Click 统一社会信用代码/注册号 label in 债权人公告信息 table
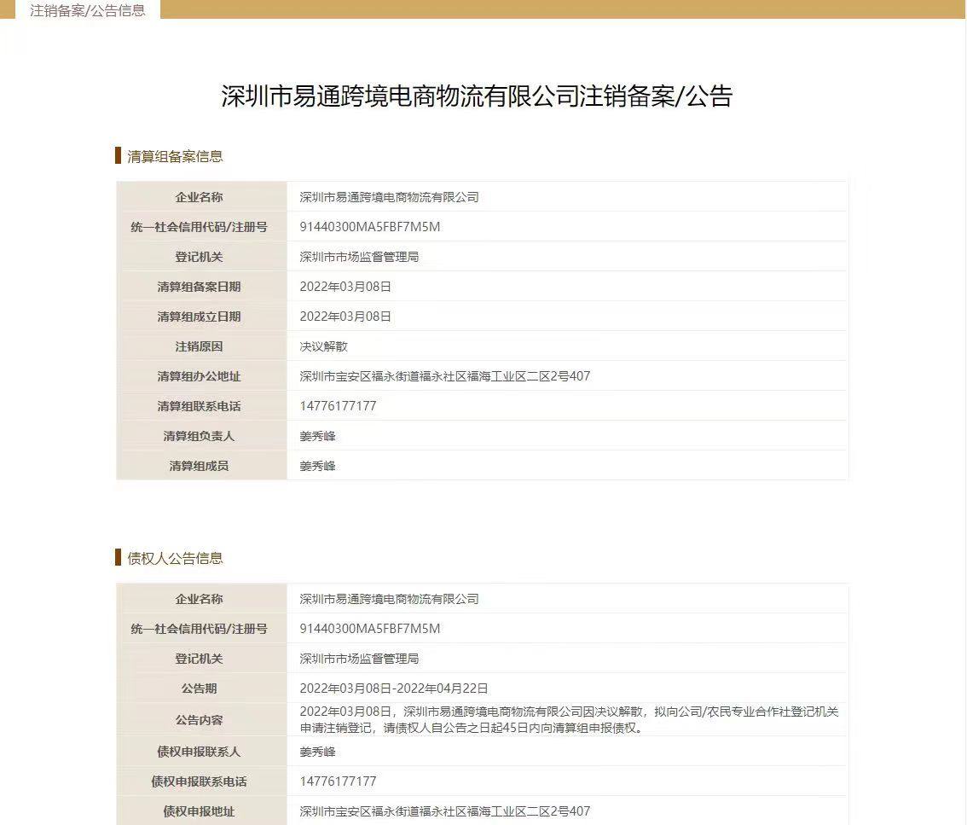 click(199, 629)
